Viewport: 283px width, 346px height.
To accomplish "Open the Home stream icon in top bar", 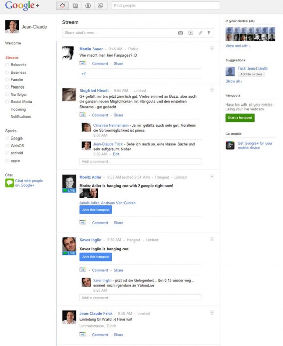I will click(62, 6).
